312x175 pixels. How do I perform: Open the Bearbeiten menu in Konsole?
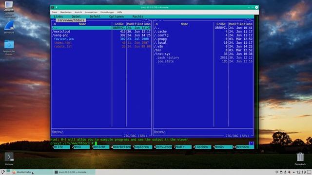(x=66, y=12)
